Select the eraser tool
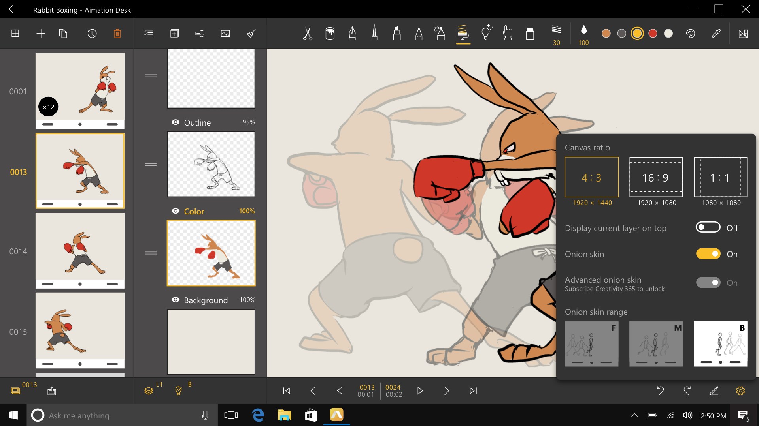759x426 pixels. pos(530,34)
